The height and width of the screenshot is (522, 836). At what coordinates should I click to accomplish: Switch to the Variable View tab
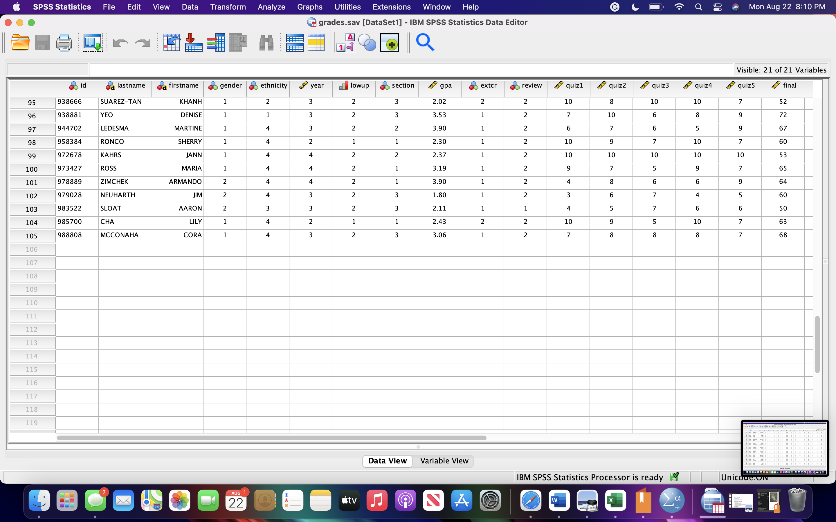(444, 461)
